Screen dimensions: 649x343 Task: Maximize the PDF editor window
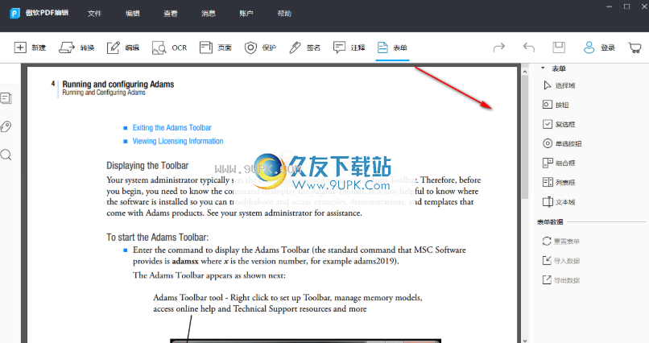[626, 6]
